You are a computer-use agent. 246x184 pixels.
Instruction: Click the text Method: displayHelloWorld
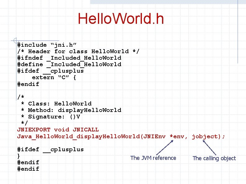coord(75,110)
